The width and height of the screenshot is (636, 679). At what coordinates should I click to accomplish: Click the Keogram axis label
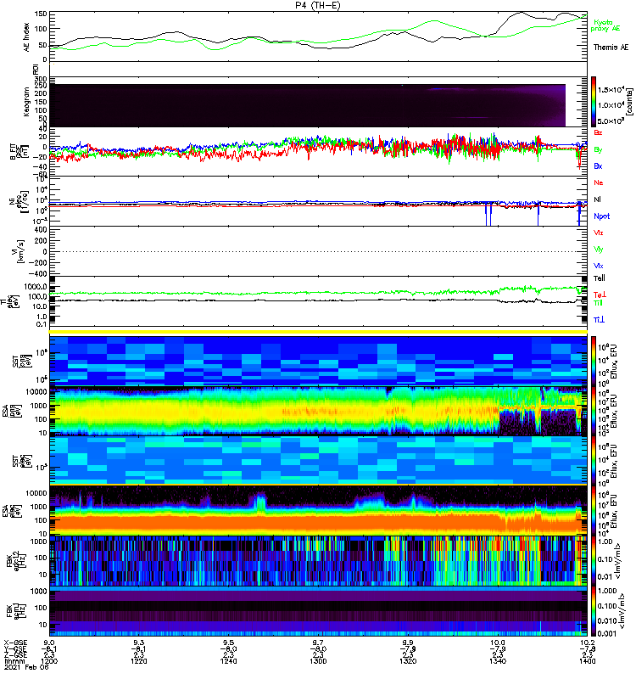pyautogui.click(x=27, y=102)
